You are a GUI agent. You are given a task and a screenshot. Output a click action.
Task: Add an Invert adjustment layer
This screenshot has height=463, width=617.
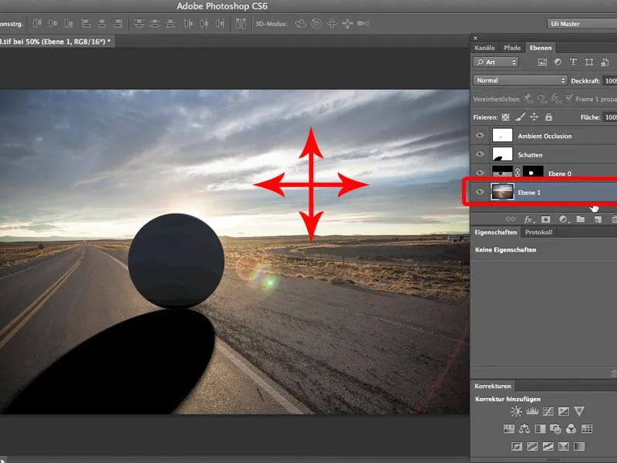click(x=517, y=447)
